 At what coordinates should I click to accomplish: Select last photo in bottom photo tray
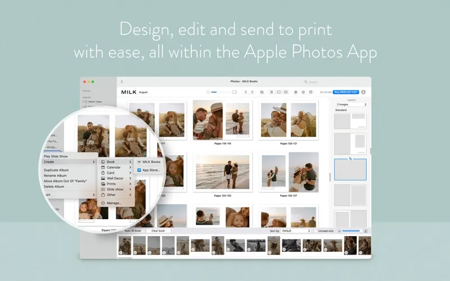click(364, 246)
